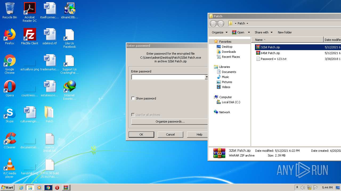
Task: Confirm password dialog with OK
Action: click(x=141, y=134)
